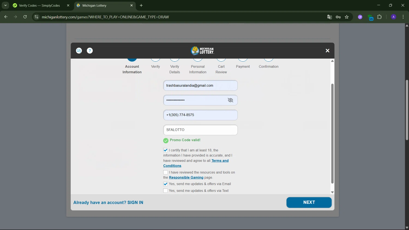Open a new browser tab

pyautogui.click(x=141, y=5)
